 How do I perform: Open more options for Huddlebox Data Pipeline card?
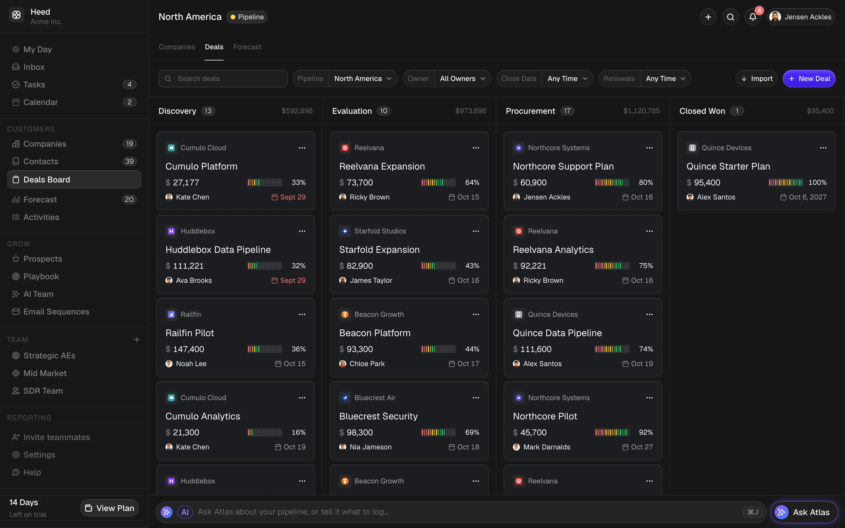pos(302,231)
